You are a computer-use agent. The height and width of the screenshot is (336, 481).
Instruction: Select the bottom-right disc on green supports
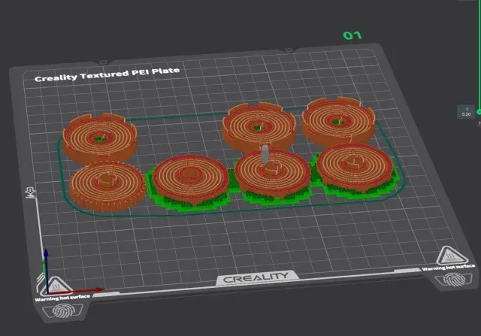tap(355, 168)
